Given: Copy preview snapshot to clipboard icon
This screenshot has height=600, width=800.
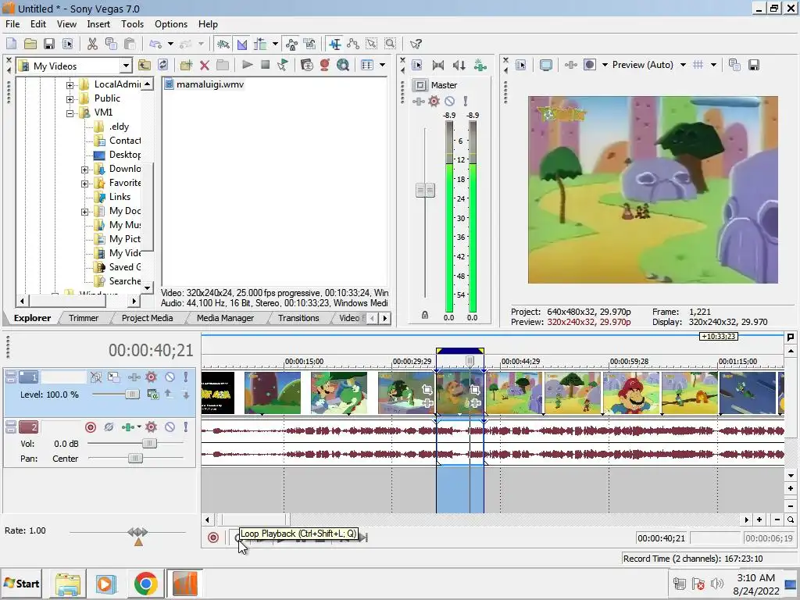Looking at the screenshot, I should (x=734, y=65).
